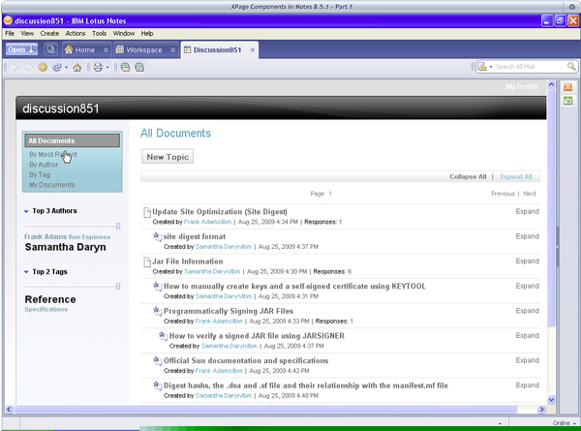Click response icon beside Official Sun documentation
581x431 pixels.
[158, 360]
